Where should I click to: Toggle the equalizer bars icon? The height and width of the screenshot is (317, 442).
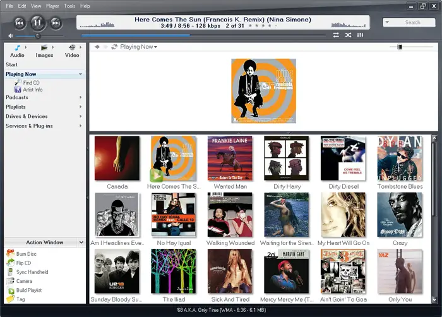point(361,35)
